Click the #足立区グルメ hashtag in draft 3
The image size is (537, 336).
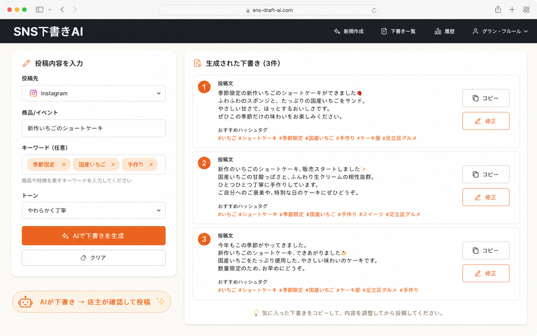click(380, 290)
